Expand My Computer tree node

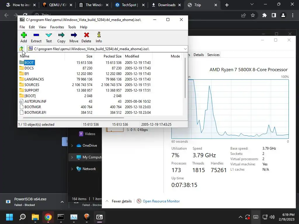click(x=72, y=157)
